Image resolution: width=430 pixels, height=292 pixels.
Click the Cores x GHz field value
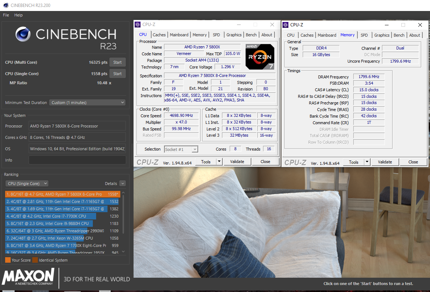[x=77, y=137]
